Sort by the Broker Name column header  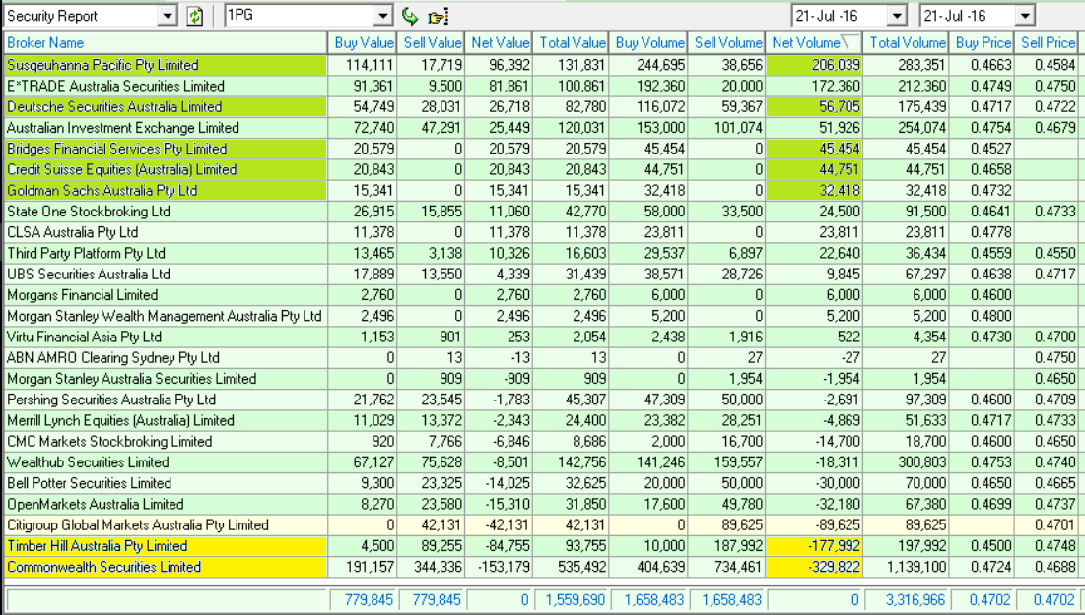point(165,43)
